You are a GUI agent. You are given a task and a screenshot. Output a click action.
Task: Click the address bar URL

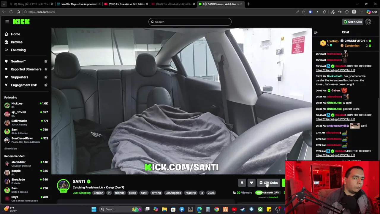tap(42, 12)
